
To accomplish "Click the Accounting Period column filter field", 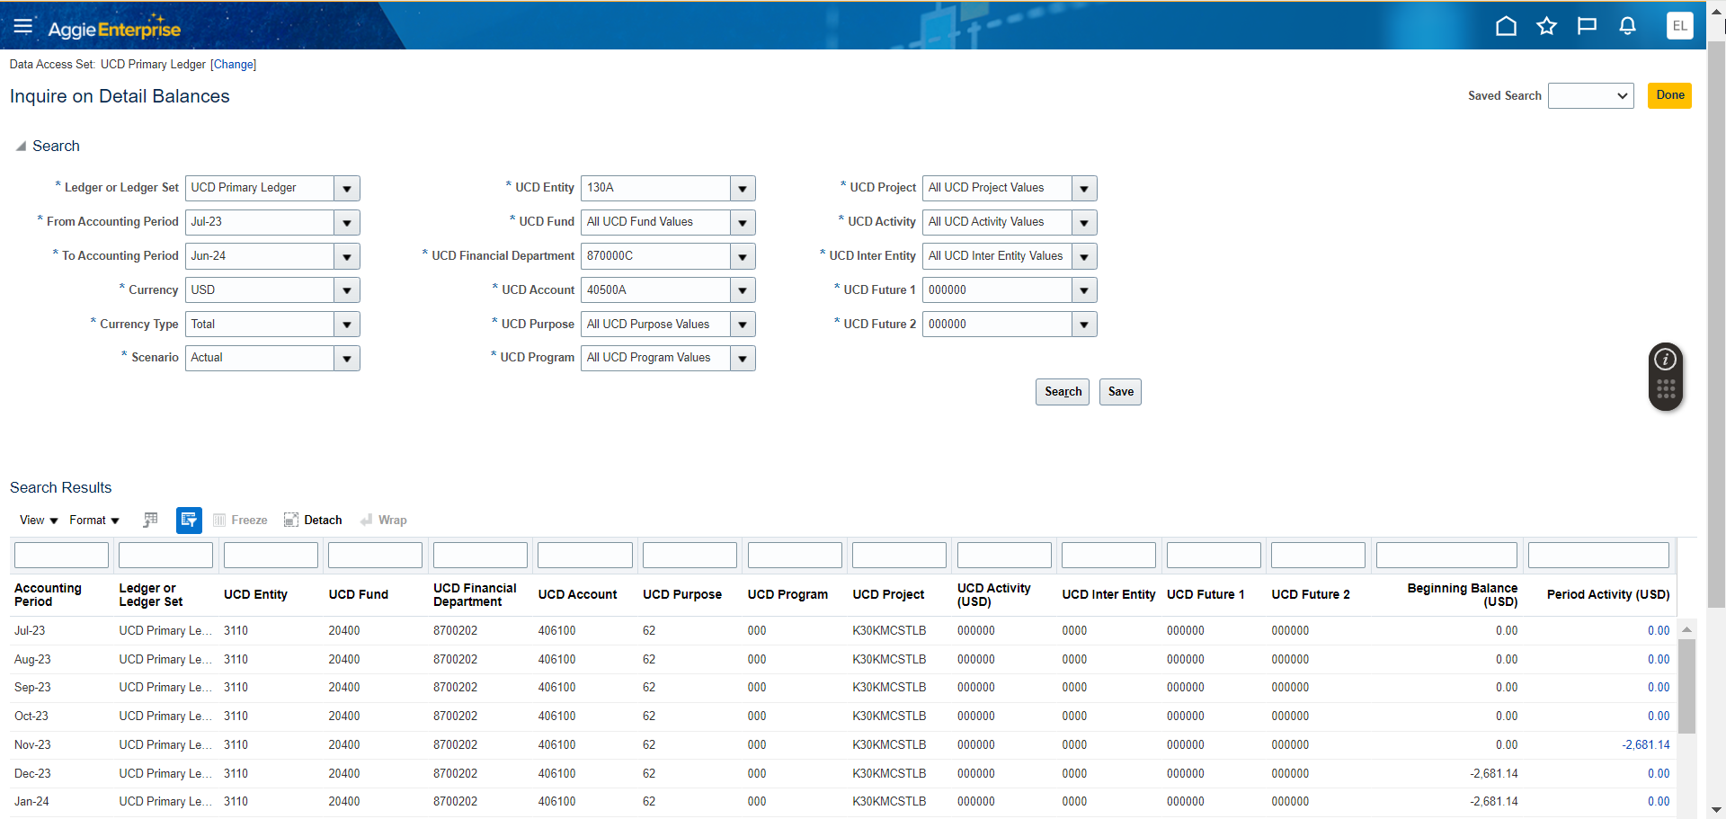I will point(61,556).
